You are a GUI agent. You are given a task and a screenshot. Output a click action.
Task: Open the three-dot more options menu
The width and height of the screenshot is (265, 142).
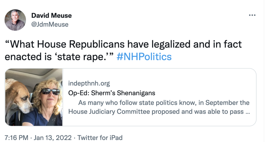coord(252,15)
